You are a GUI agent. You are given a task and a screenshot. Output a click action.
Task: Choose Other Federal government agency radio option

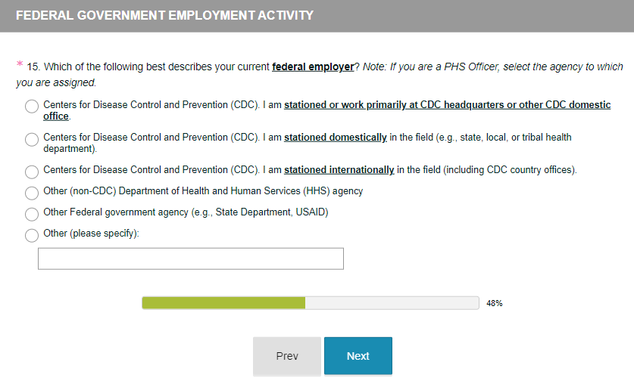(32, 214)
